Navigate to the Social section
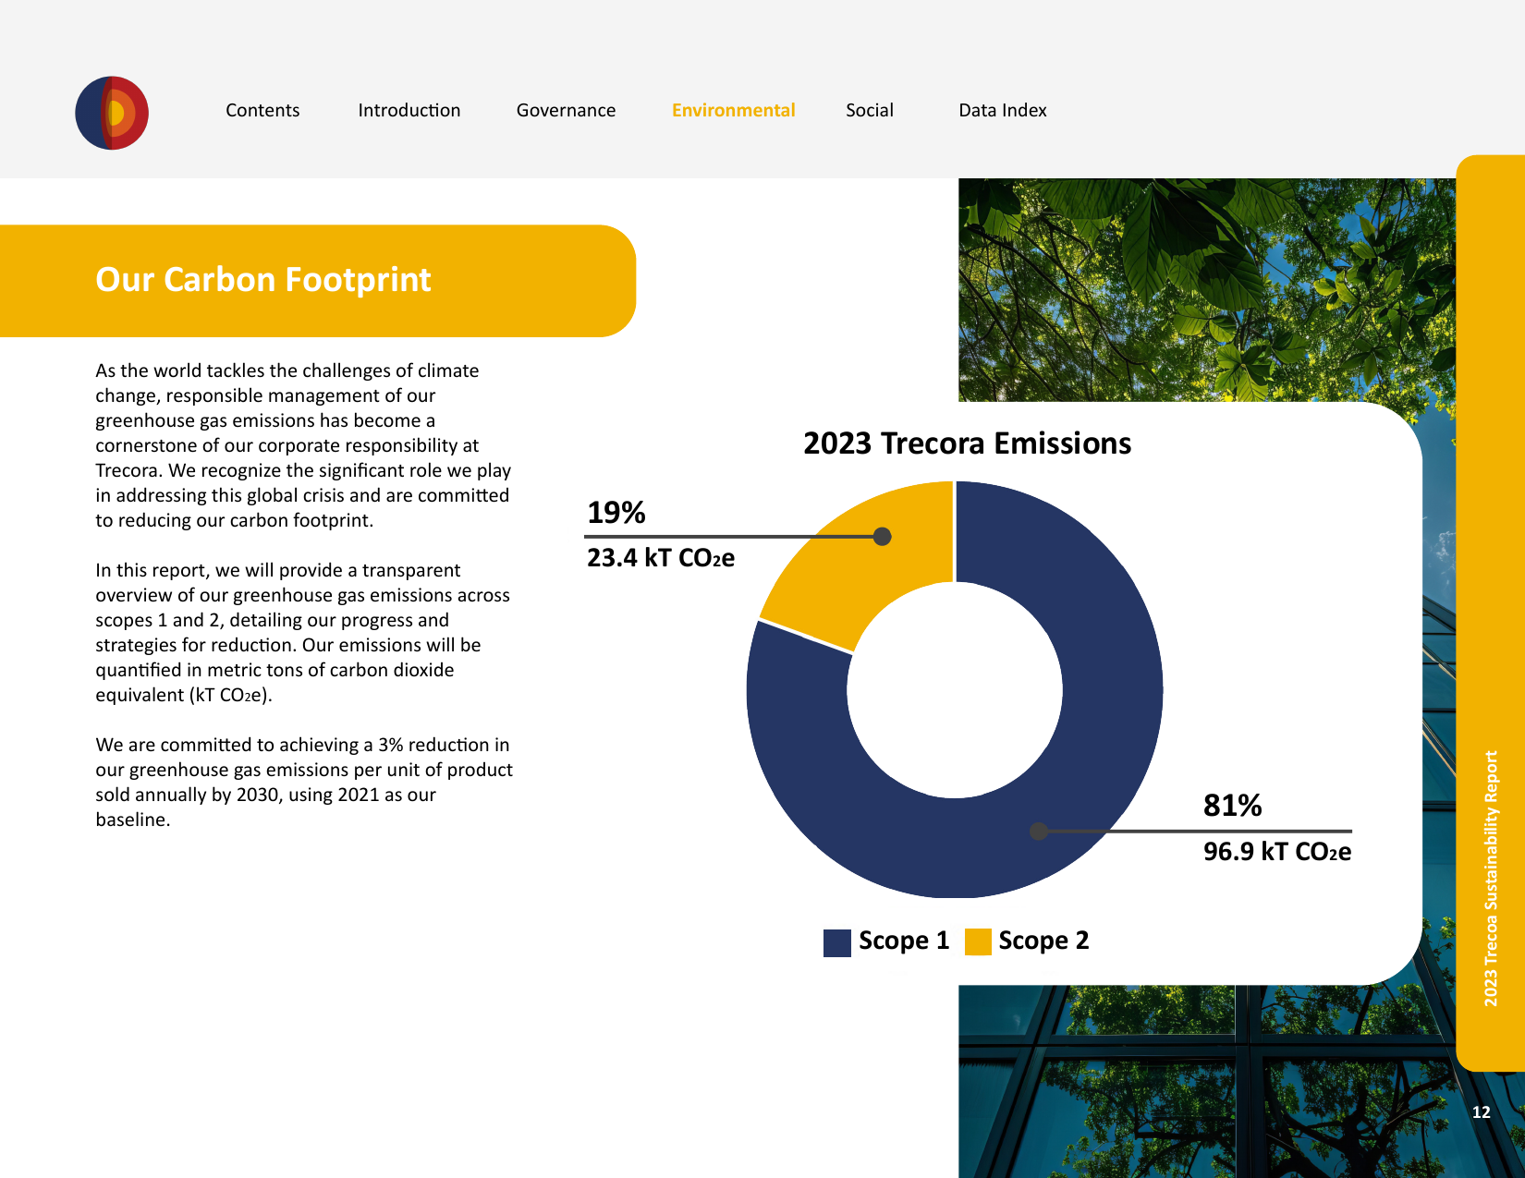Viewport: 1525px width, 1178px height. (870, 110)
